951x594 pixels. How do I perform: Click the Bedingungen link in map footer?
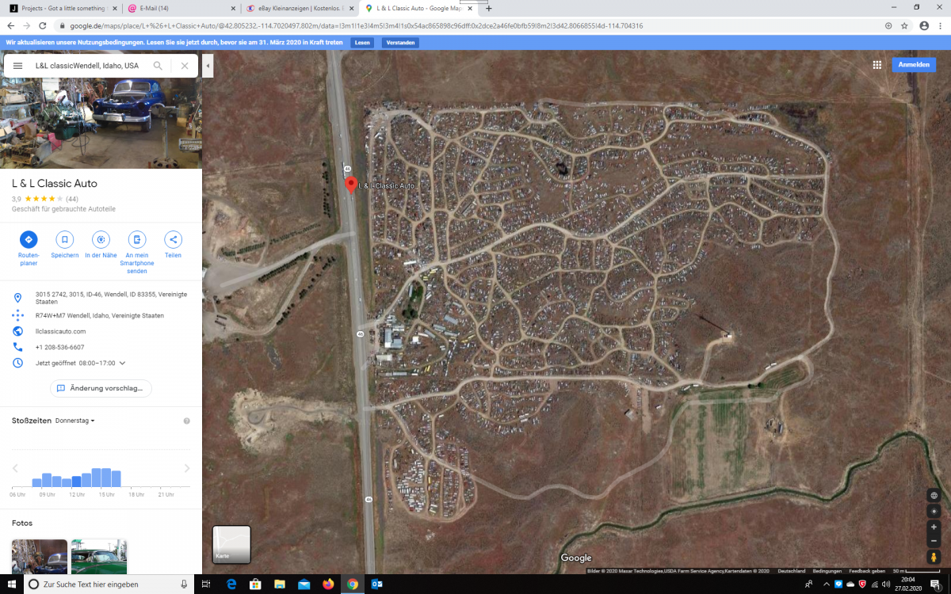[x=827, y=570]
